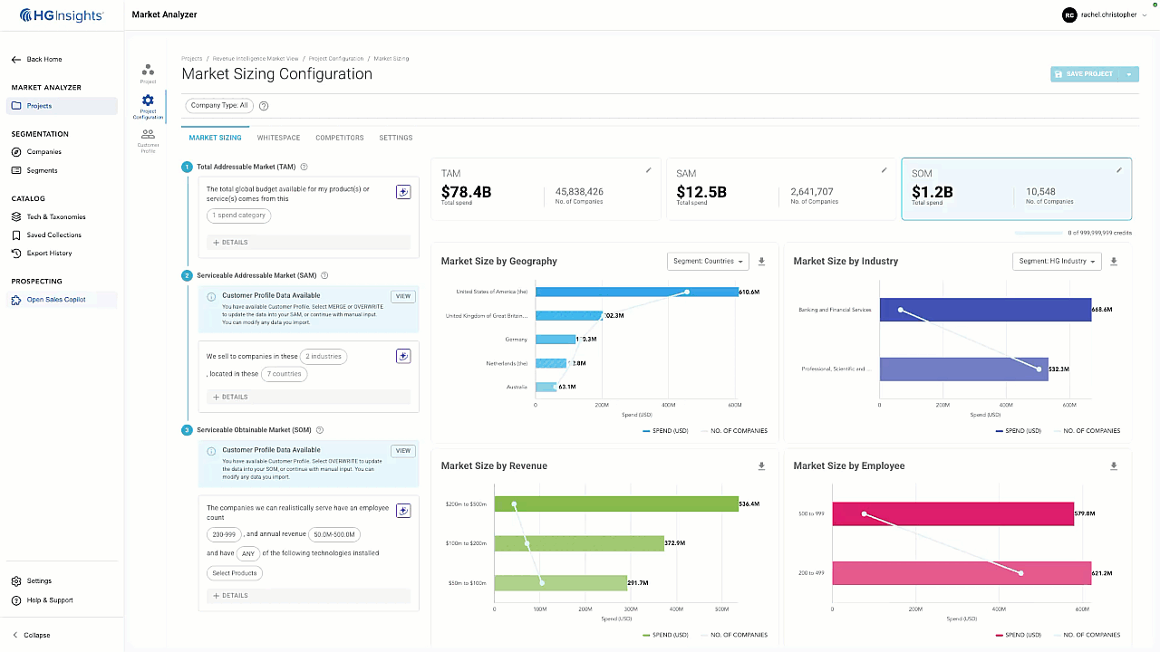The height and width of the screenshot is (652, 1160).
Task: Edit the TAM card with pencil icon
Action: [648, 170]
